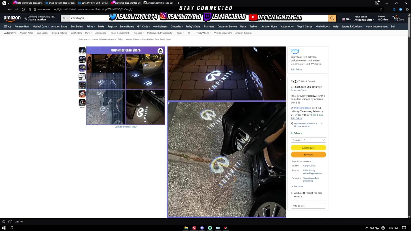The height and width of the screenshot is (231, 411).
Task: Click the Add to cart button
Action: click(308, 148)
